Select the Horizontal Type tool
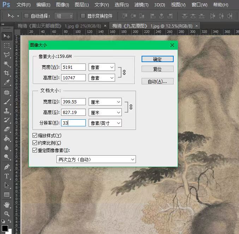Viewport: 239px width, 234px height. [x=7, y=176]
